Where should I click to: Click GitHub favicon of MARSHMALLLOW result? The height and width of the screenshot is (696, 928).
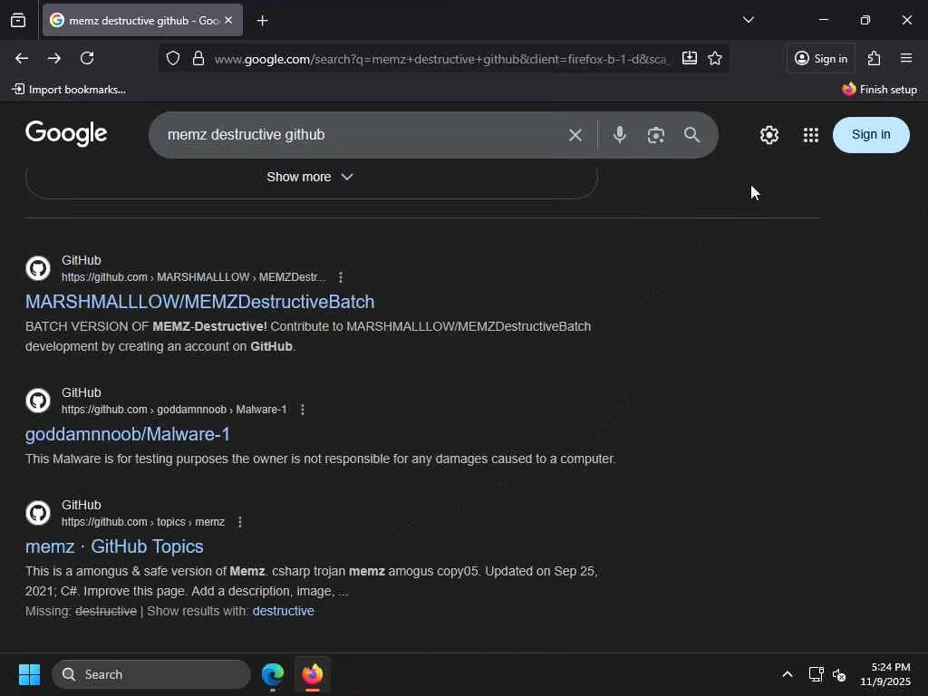tap(38, 268)
